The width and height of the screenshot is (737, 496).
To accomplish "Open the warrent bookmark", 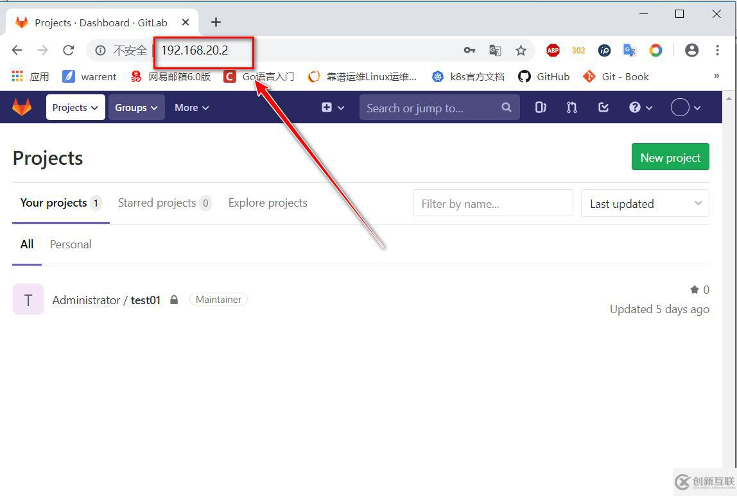I will click(x=89, y=76).
